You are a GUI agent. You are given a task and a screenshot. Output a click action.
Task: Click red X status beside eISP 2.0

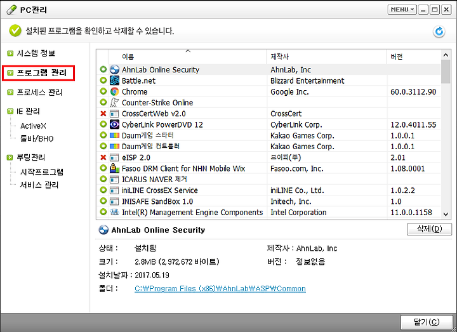pos(103,157)
